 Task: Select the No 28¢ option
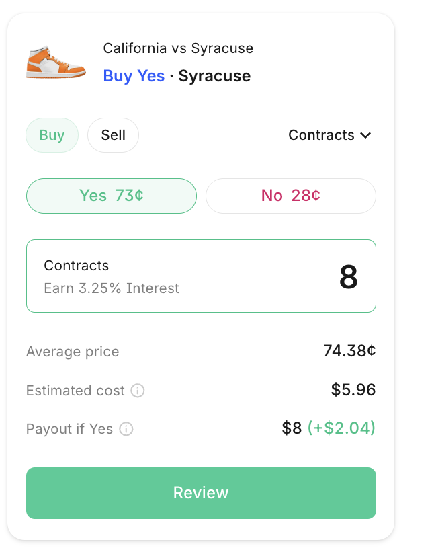pos(290,196)
